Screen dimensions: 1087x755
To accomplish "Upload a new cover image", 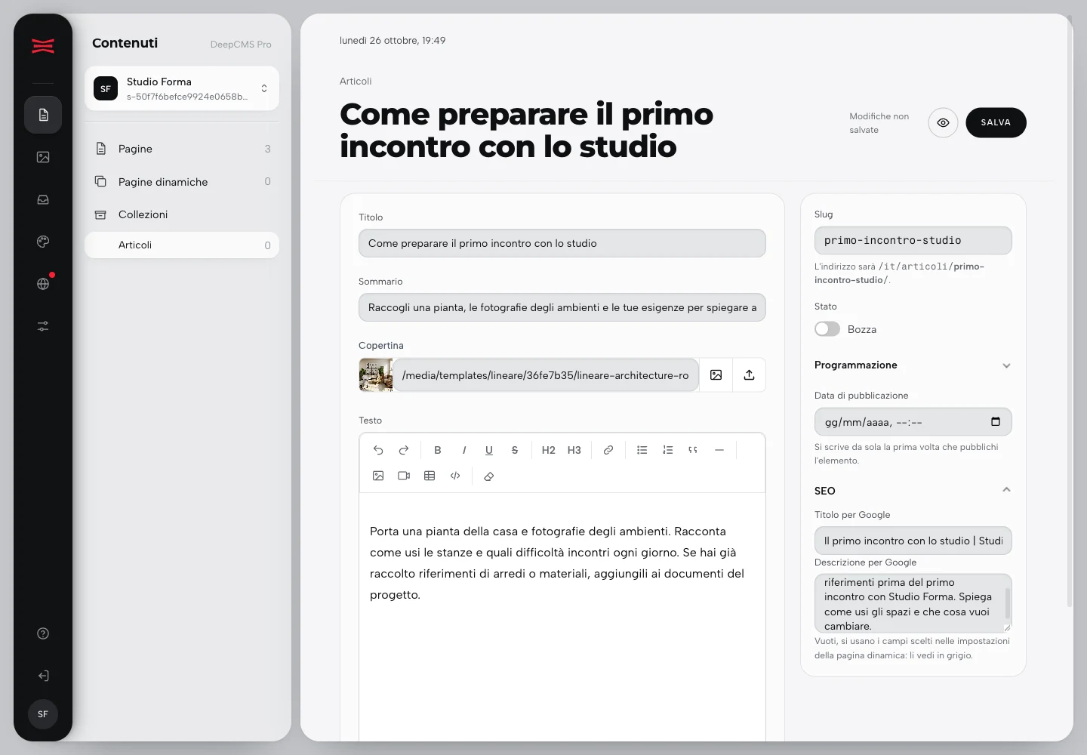I will point(749,375).
